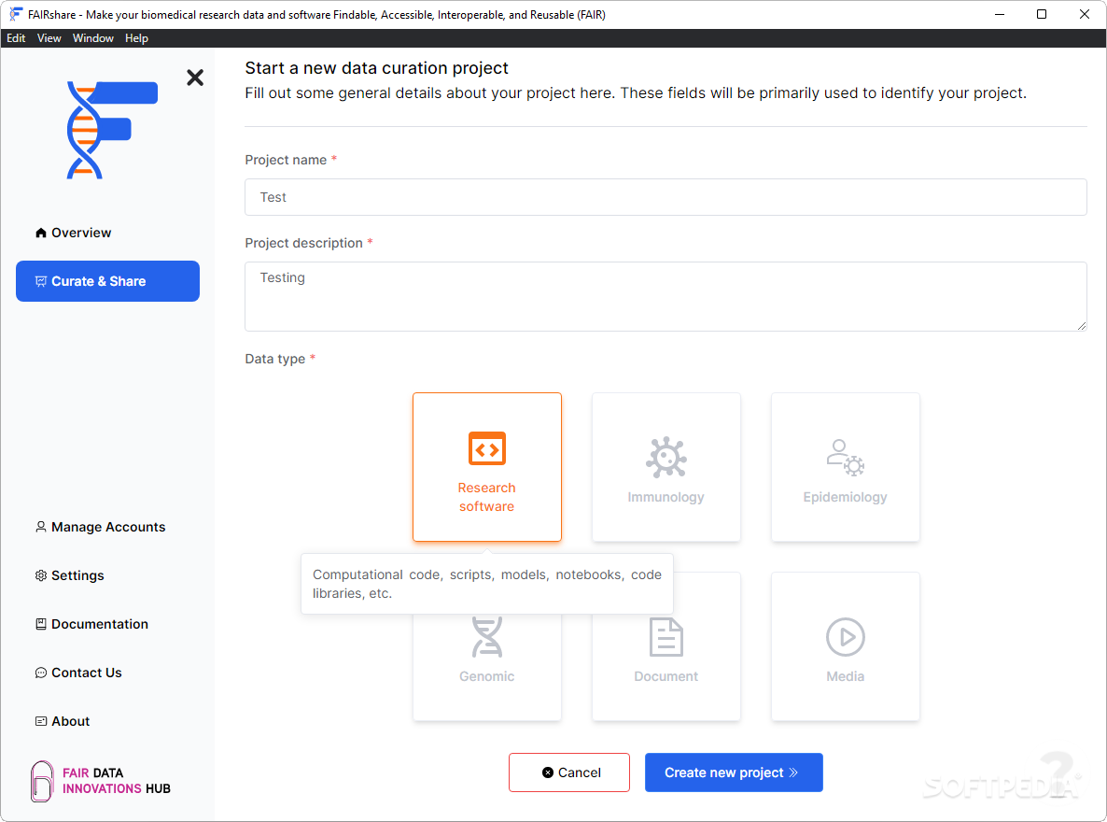Image resolution: width=1107 pixels, height=822 pixels.
Task: Cancel the new project creation
Action: pyautogui.click(x=569, y=772)
